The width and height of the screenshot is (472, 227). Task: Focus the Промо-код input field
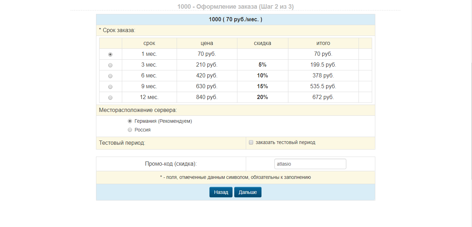tap(310, 164)
